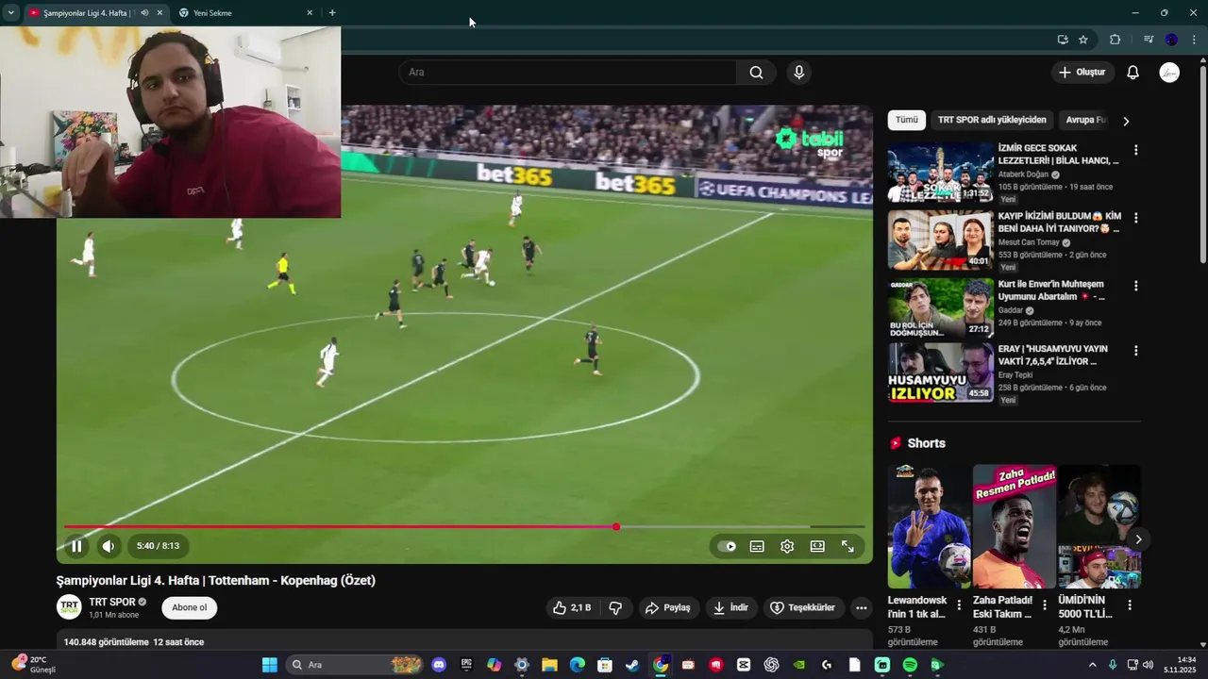Open options menu for İZMİR GECE video
The image size is (1208, 679).
tap(1135, 150)
